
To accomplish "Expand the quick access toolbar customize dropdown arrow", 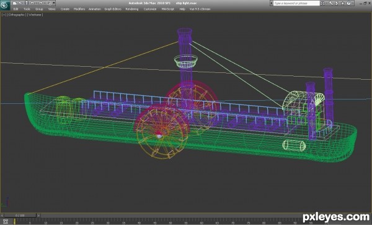I will coord(54,3).
